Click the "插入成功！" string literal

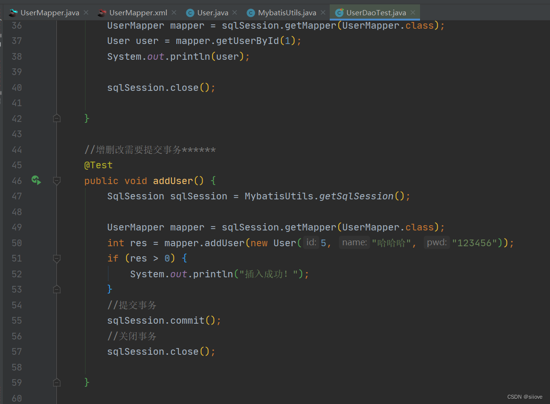(269, 274)
